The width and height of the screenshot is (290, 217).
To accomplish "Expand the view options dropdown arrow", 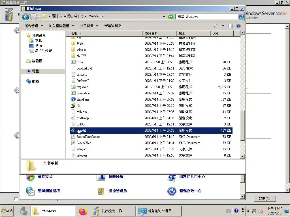I will pos(223,26).
